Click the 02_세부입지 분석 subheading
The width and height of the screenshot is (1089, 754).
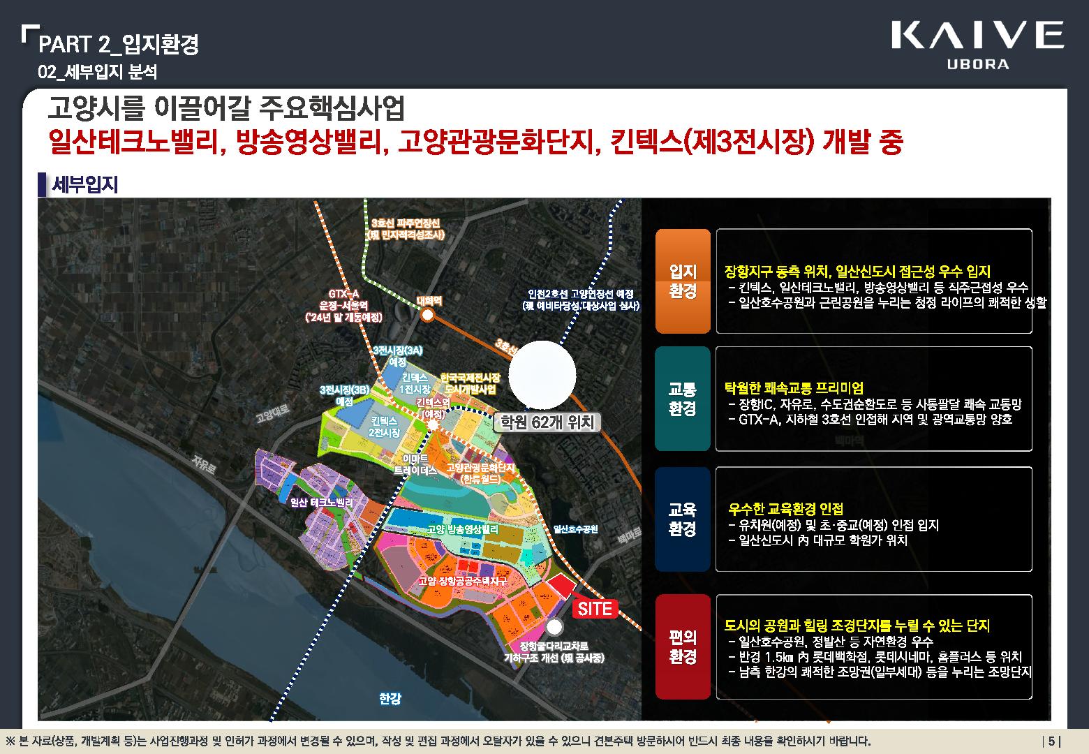98,72
